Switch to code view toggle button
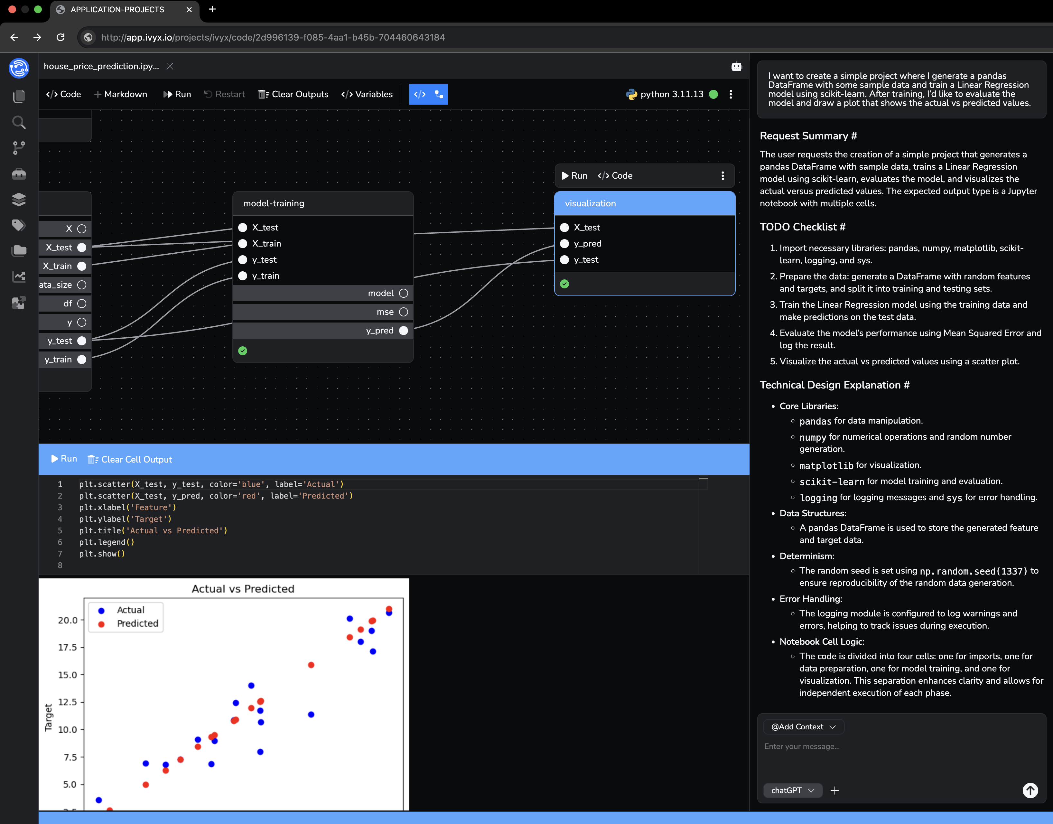1053x824 pixels. [419, 94]
